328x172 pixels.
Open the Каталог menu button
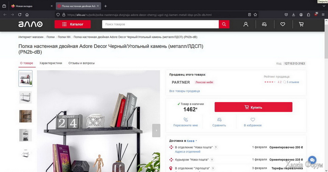pyautogui.click(x=73, y=24)
